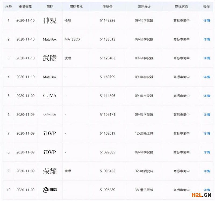Image resolution: width=215 pixels, height=201 pixels.
Task: Select the 商标状态 column header
Action: pyautogui.click(x=181, y=6)
